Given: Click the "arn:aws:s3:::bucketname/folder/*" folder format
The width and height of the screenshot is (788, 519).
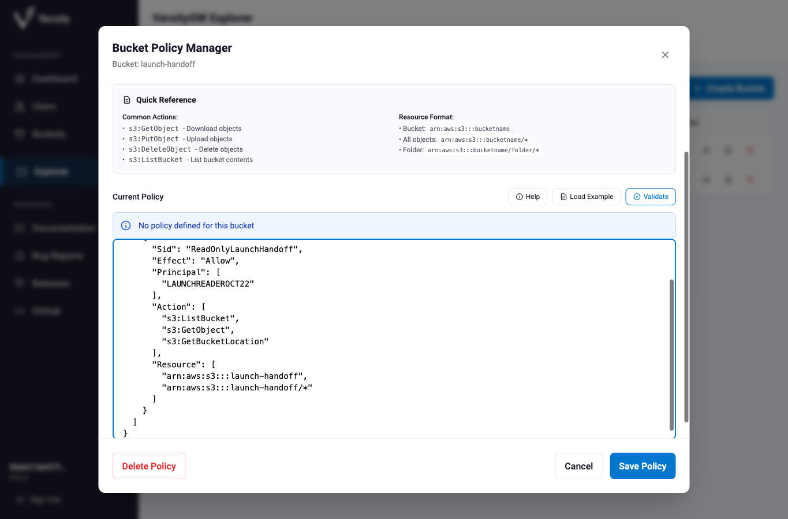Looking at the screenshot, I should [x=484, y=150].
